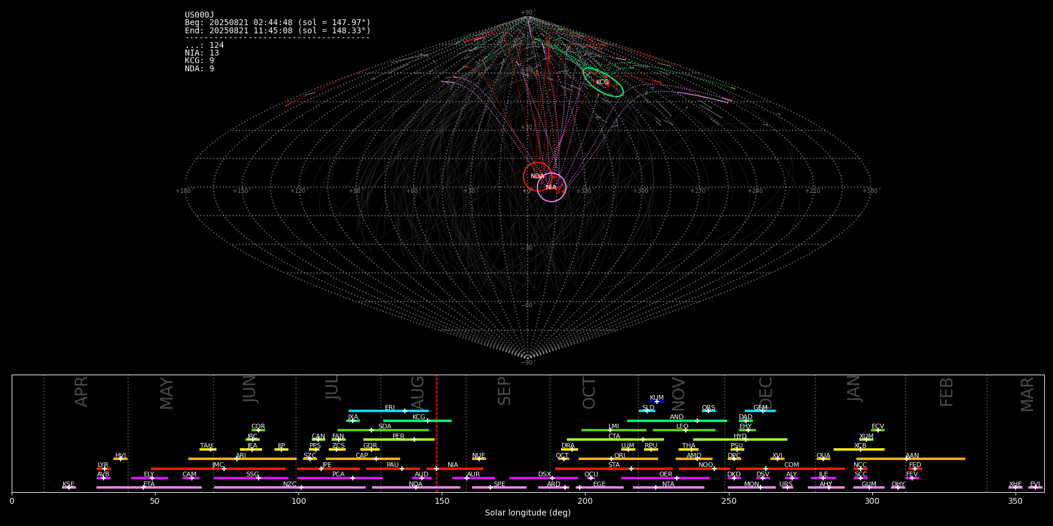This screenshot has height=526, width=1053.
Task: Click the red dashed current-sol line
Action: (x=436, y=433)
